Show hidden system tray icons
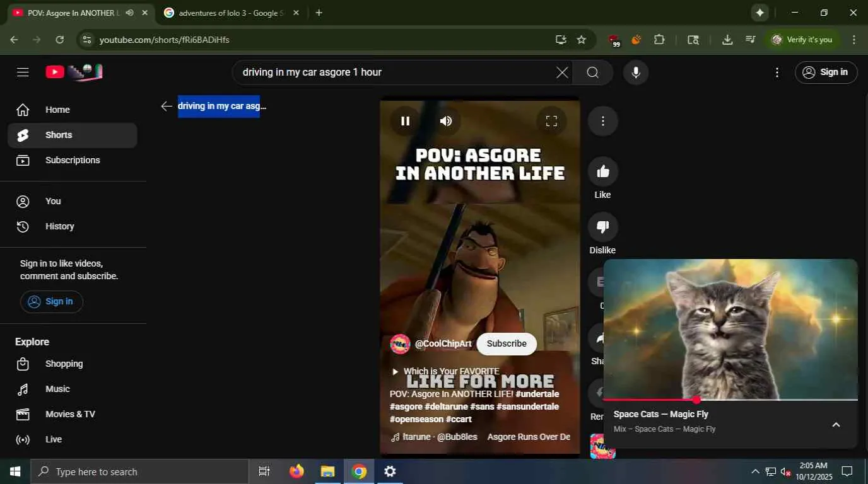Screen dimensions: 868x484 (755, 471)
